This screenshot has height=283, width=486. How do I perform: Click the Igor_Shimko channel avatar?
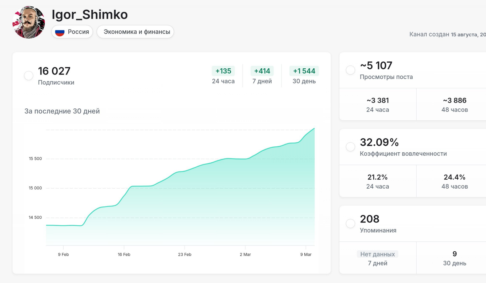coord(29,22)
